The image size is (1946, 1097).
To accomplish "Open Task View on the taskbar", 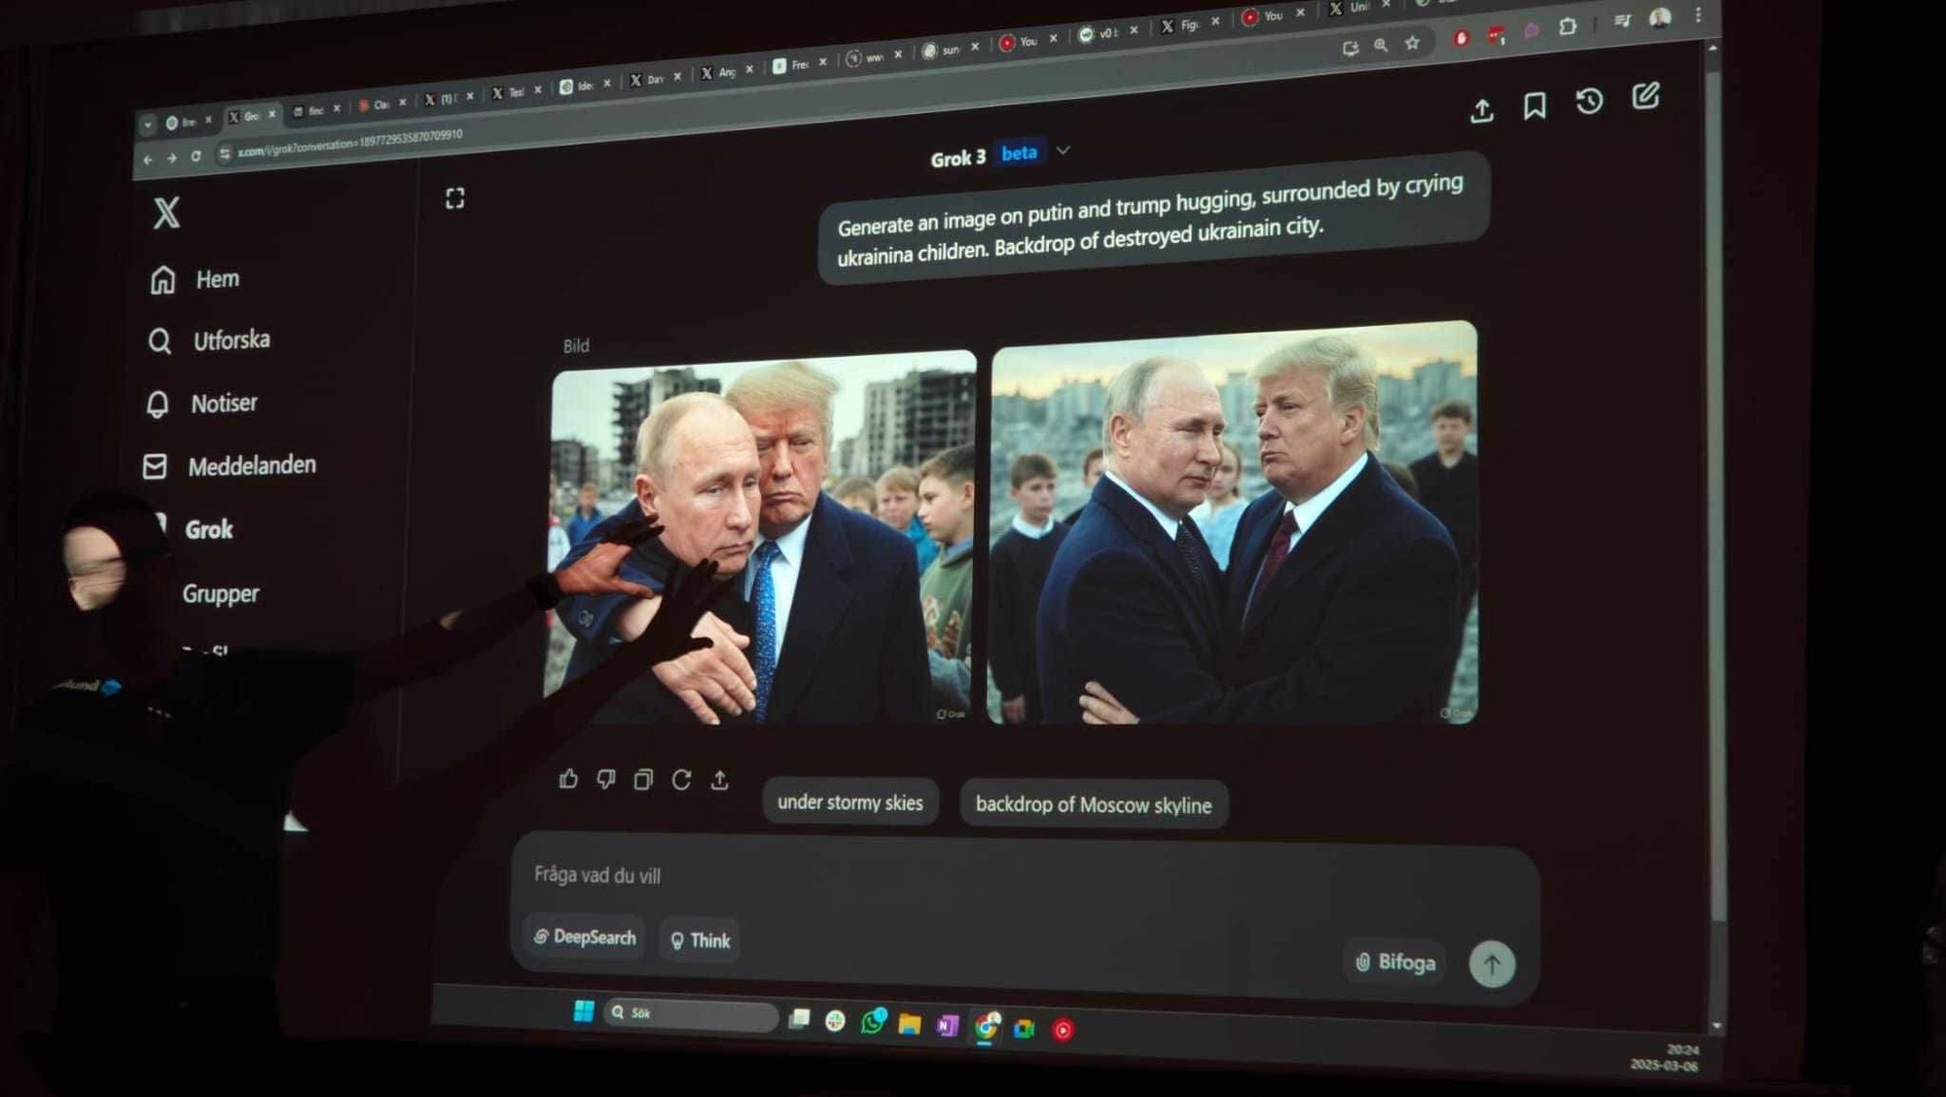I will 799,1018.
